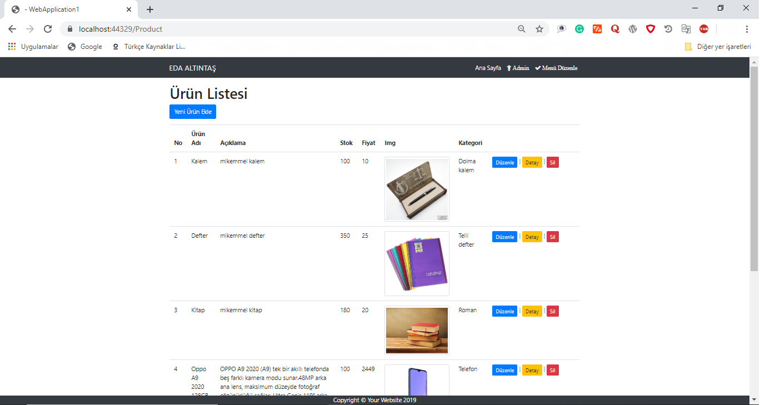Open the session restore extension icon

668,28
